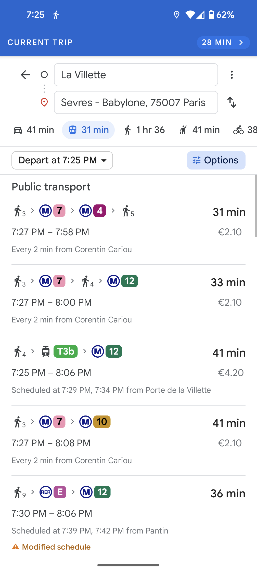The image size is (257, 572).
Task: Tap the RER E line badge
Action: tap(60, 492)
